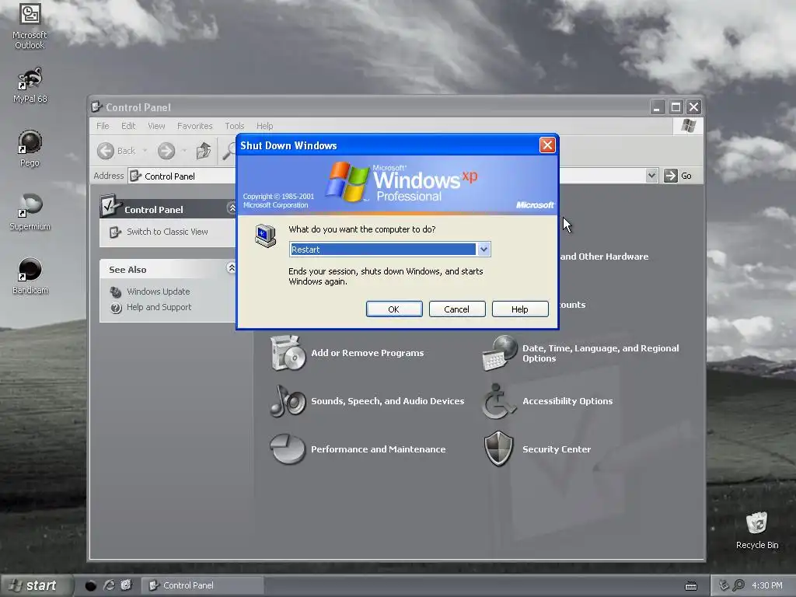Viewport: 796px width, 597px height.
Task: Click the Windows flag logo in menu bar
Action: (x=689, y=125)
